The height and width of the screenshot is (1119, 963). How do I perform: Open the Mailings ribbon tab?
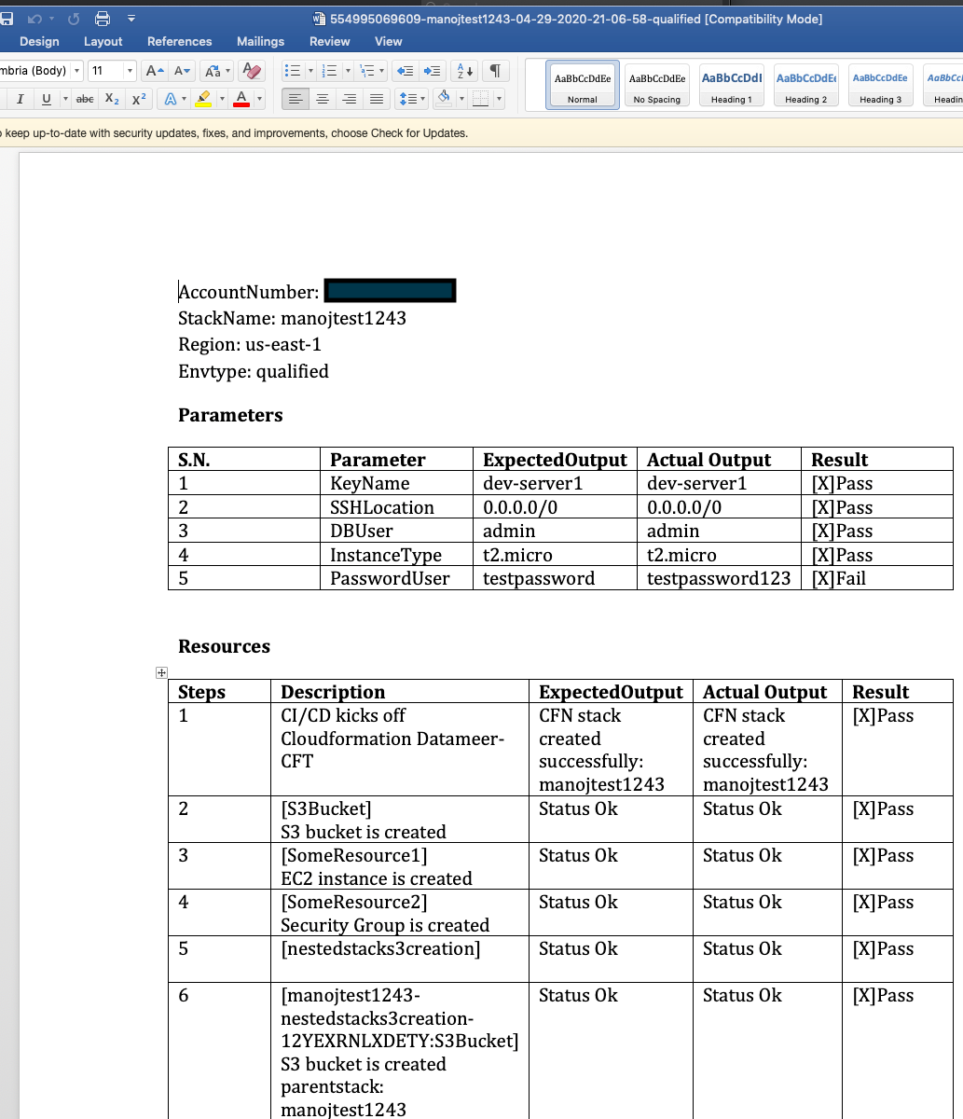260,41
